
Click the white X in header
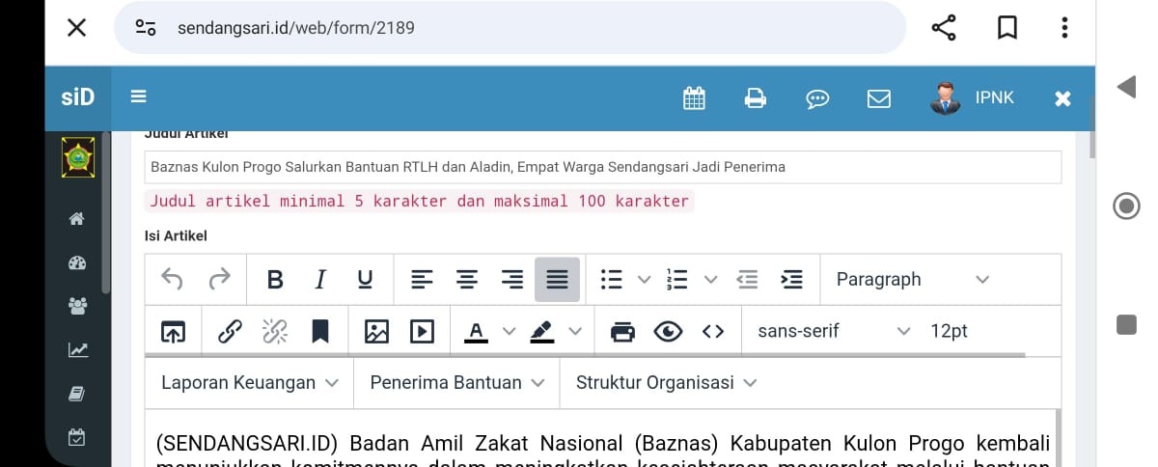tap(1062, 98)
